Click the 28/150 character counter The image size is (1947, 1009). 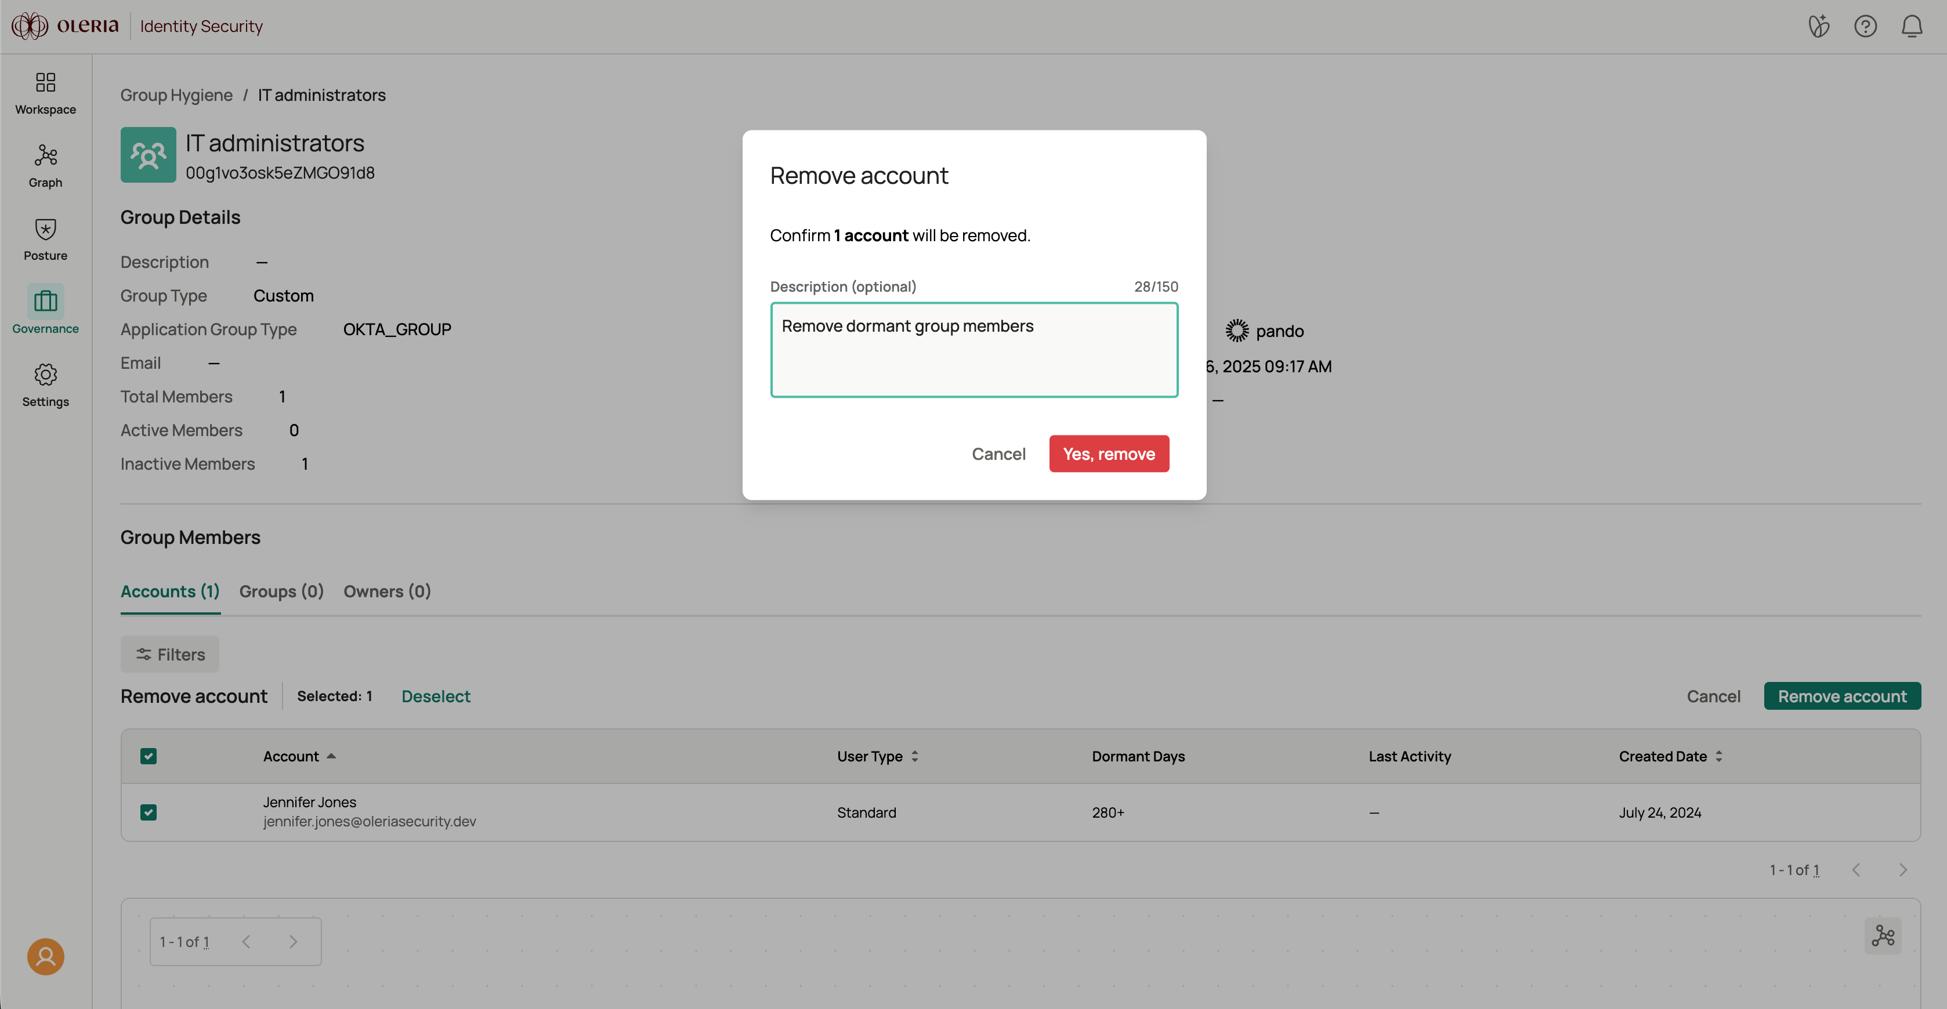point(1156,286)
